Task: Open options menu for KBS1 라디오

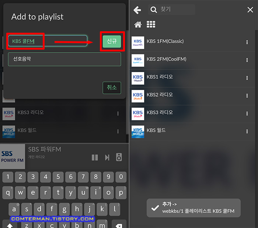Action: (247, 78)
